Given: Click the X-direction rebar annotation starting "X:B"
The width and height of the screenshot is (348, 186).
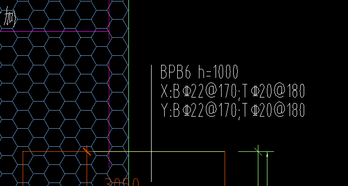Looking at the screenshot, I should [232, 91].
